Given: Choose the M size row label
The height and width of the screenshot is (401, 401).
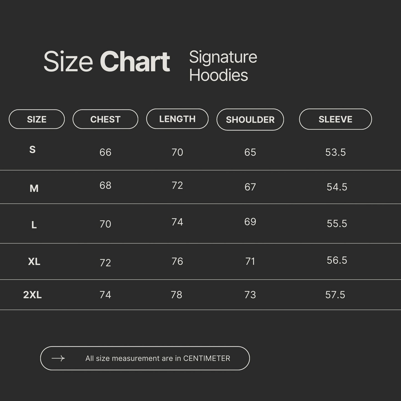Looking at the screenshot, I should [x=34, y=188].
